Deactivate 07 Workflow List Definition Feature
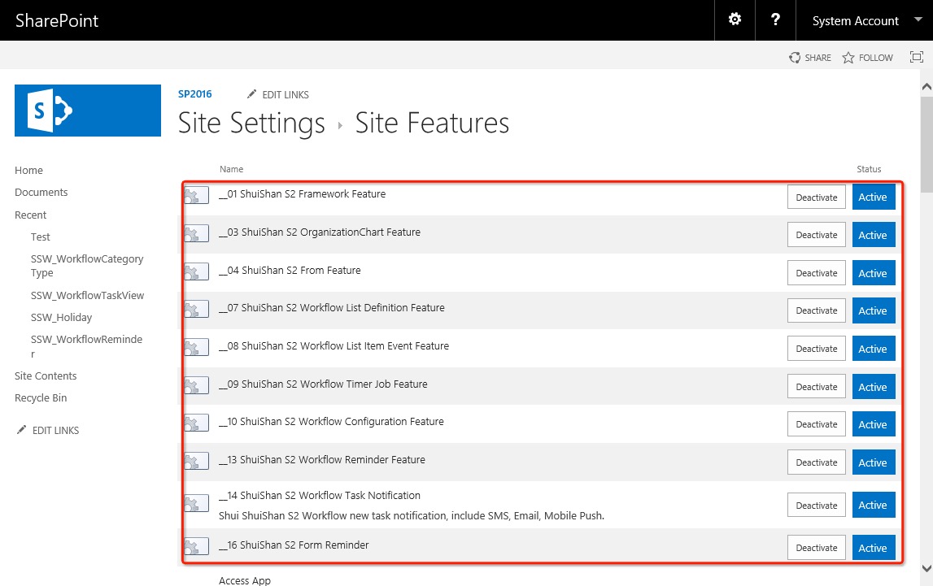Image resolution: width=933 pixels, height=586 pixels. click(817, 310)
